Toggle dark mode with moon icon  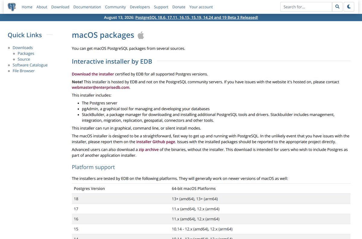pyautogui.click(x=349, y=7)
